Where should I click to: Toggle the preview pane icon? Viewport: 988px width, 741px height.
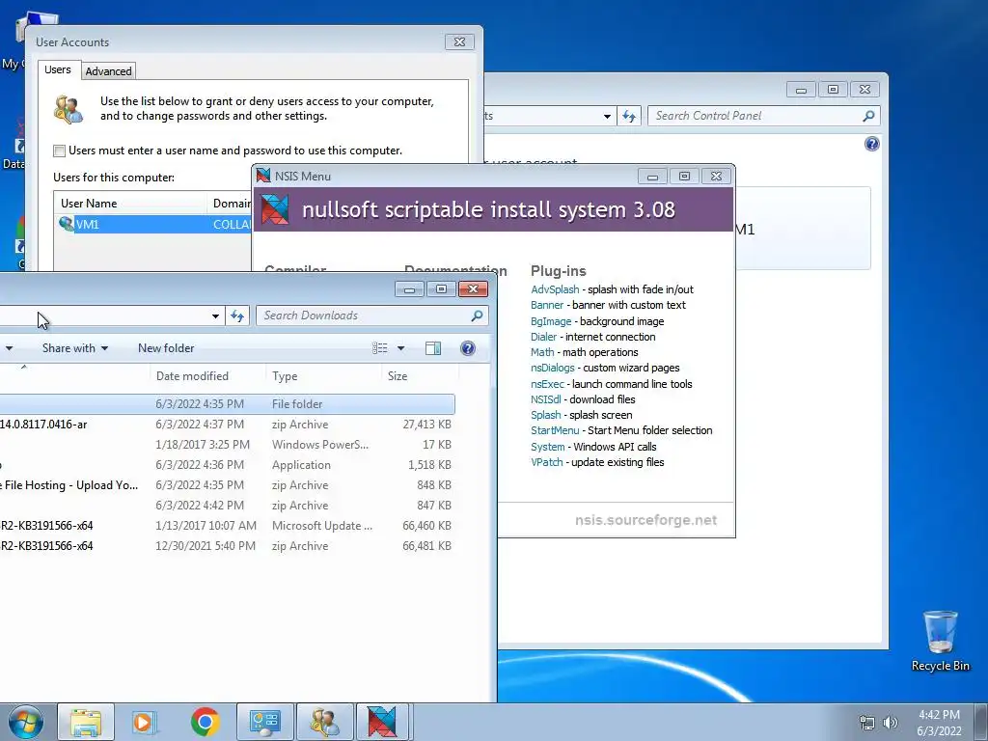[433, 347]
